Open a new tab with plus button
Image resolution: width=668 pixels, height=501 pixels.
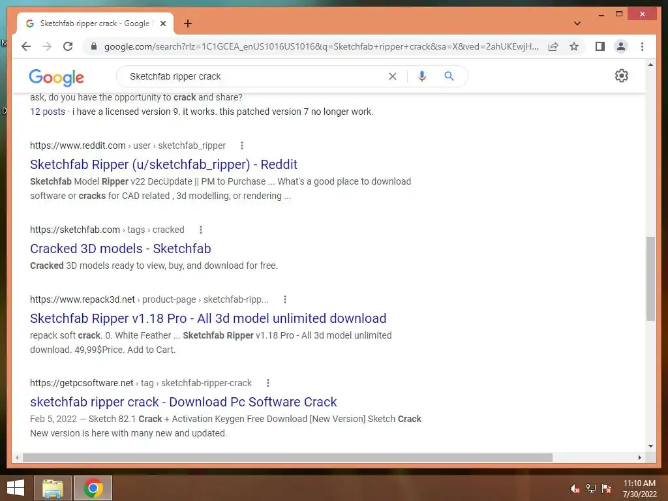click(x=188, y=23)
